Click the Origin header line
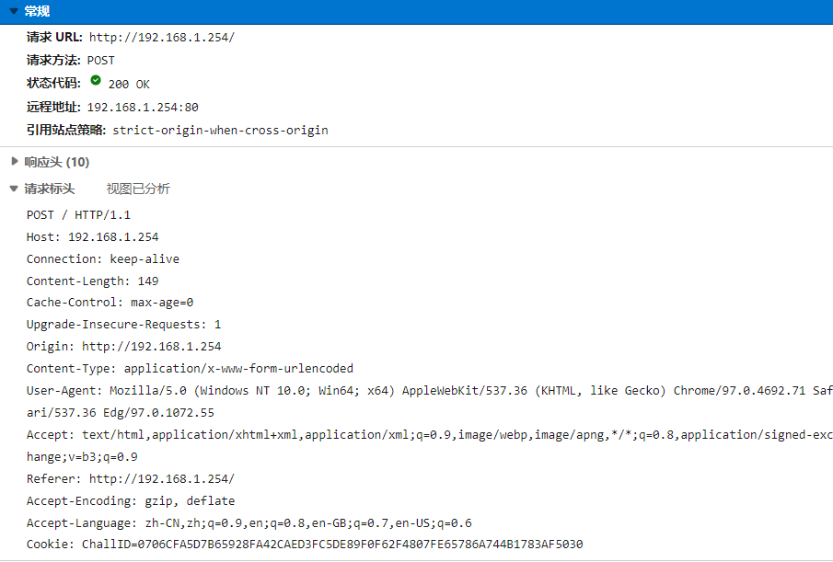 [123, 347]
